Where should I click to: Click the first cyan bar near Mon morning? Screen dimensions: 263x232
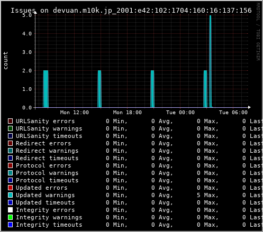pyautogui.click(x=46, y=89)
